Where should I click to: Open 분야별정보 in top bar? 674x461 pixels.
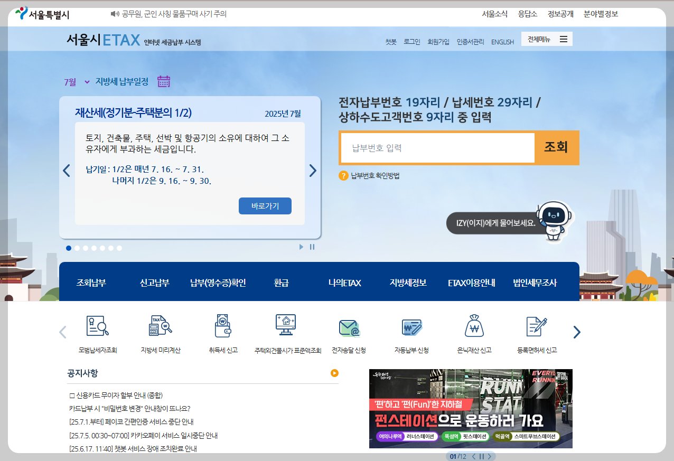click(601, 14)
